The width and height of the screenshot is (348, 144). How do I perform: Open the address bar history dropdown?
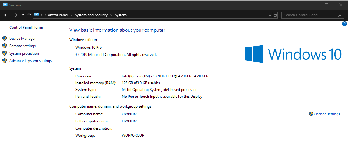point(270,15)
